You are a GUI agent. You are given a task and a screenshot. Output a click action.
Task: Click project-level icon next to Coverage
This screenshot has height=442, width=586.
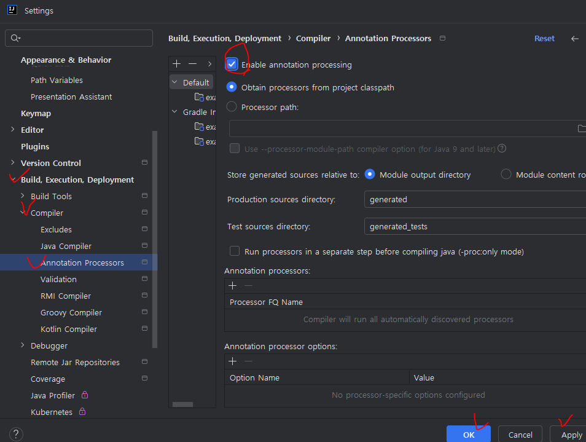144,378
